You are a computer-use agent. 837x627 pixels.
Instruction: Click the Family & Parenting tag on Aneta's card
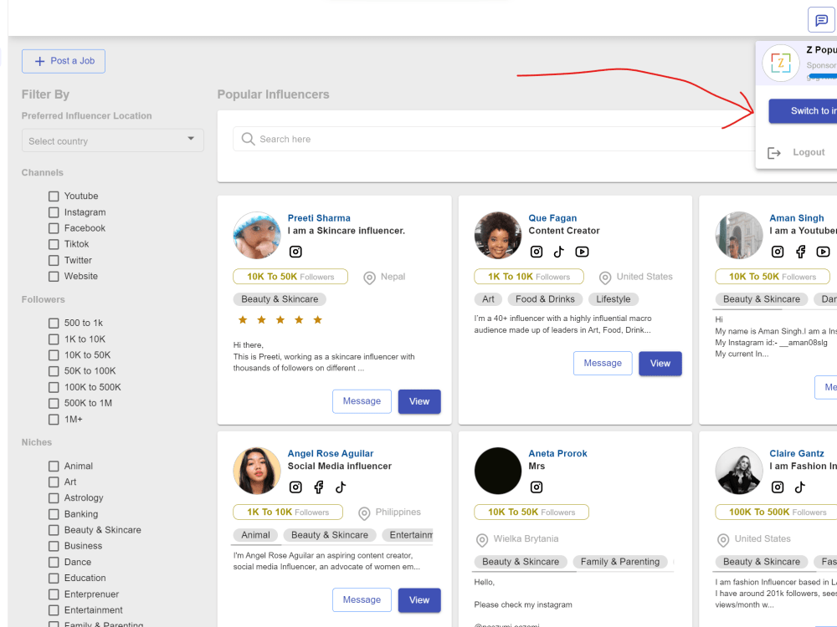coord(619,562)
